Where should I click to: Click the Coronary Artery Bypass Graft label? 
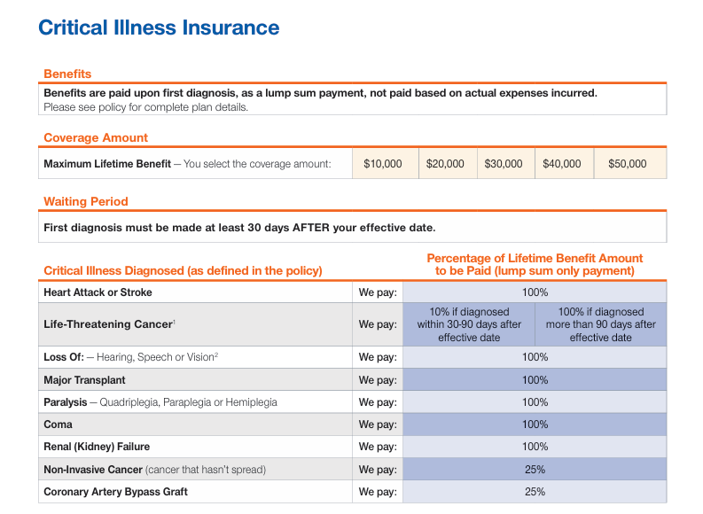pos(115,492)
